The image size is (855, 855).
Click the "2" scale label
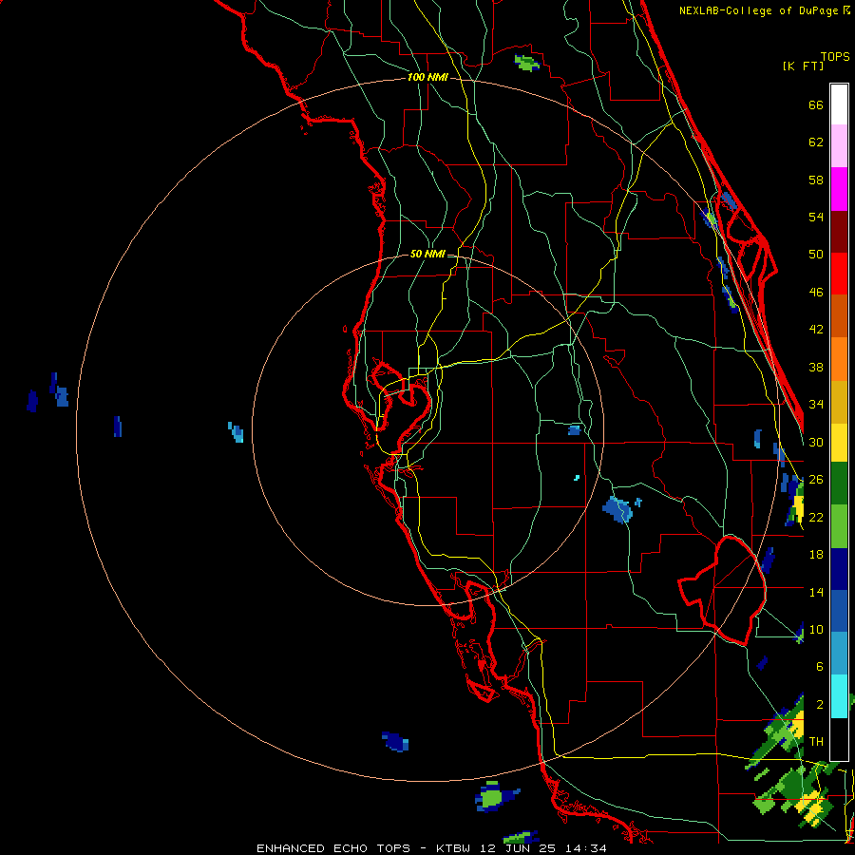(820, 705)
